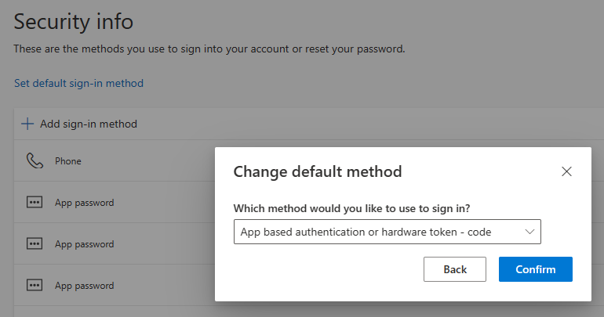Click the third App password icon
This screenshot has height=317, width=604.
click(x=35, y=286)
